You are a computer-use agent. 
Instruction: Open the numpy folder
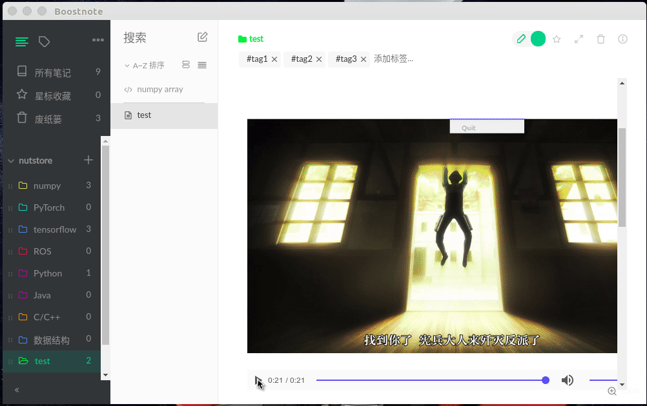click(52, 186)
